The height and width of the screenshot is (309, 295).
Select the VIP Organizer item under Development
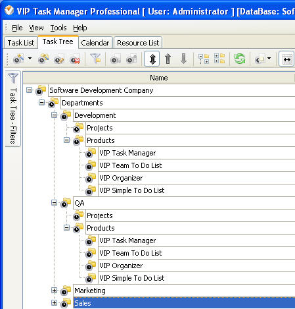click(121, 178)
